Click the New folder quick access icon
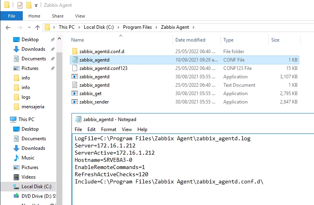The width and height of the screenshot is (314, 205). [x=29, y=5]
